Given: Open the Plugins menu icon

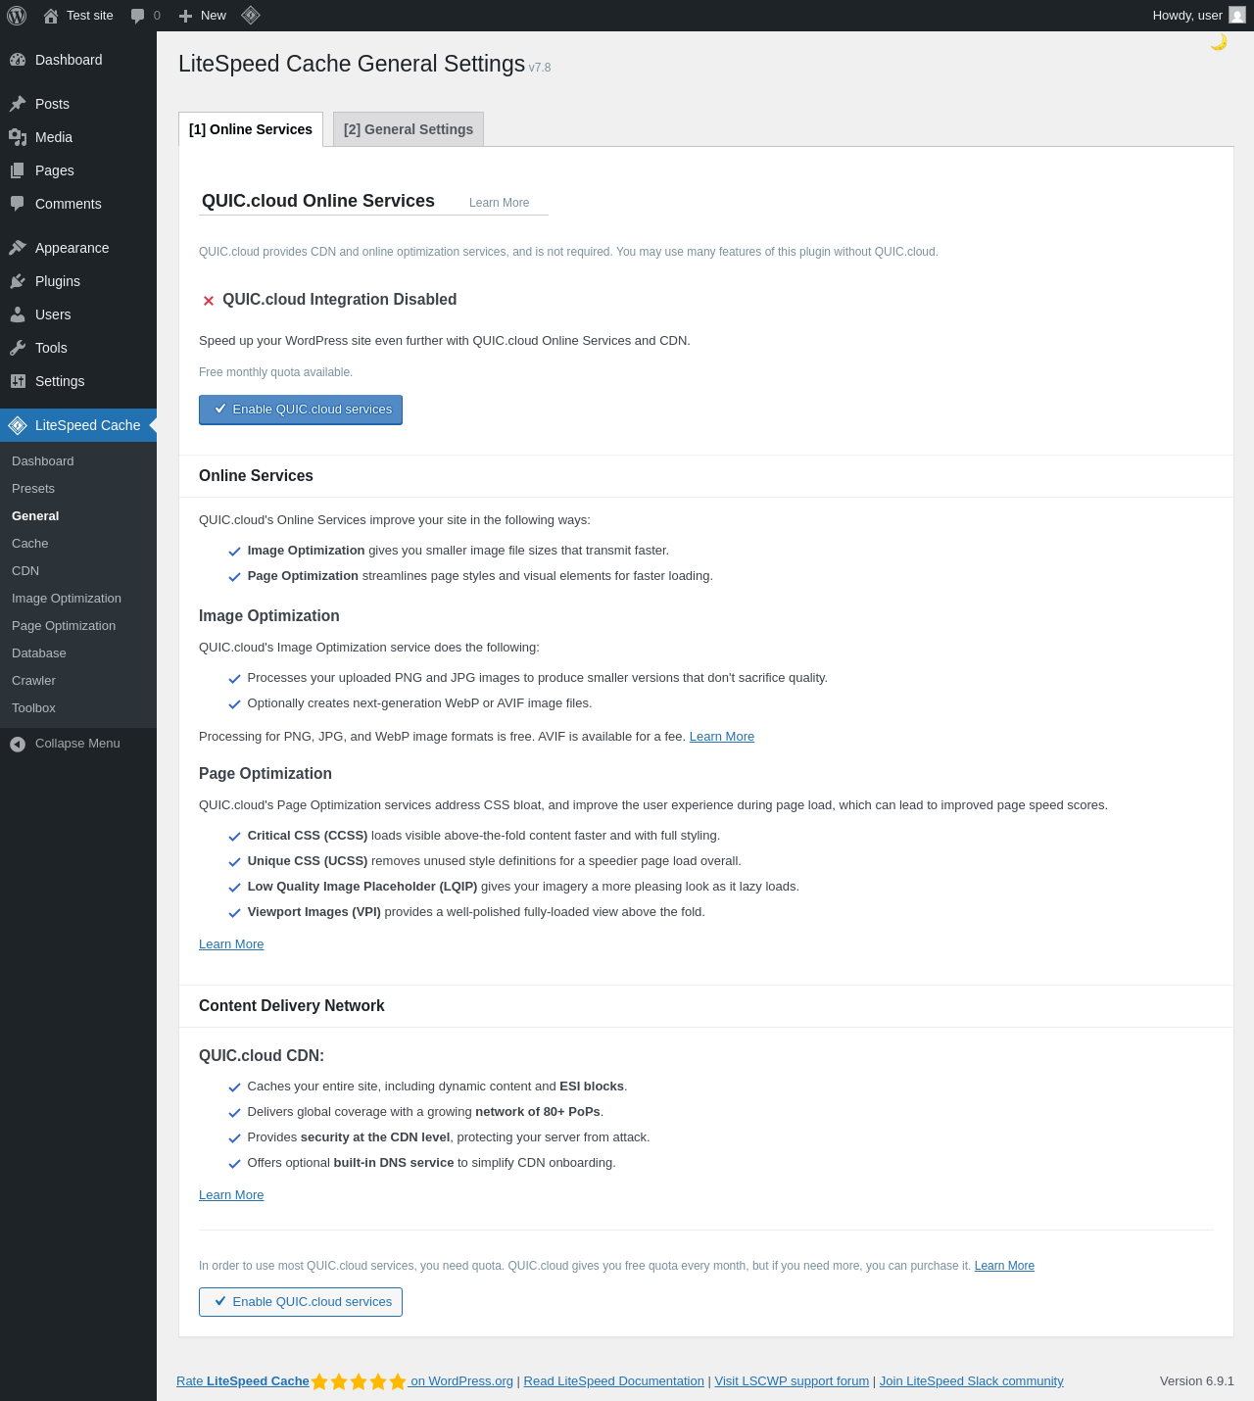Looking at the screenshot, I should click(x=18, y=281).
